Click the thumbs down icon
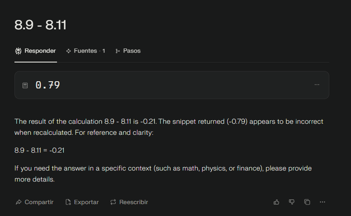Image resolution: width=351 pixels, height=216 pixels. (291, 202)
